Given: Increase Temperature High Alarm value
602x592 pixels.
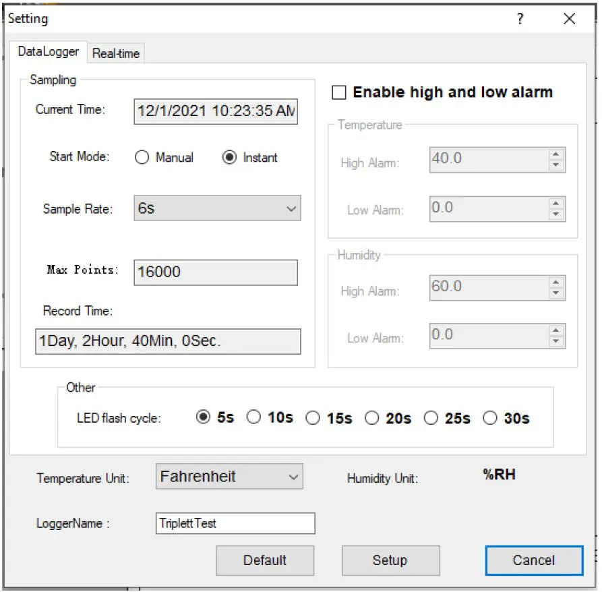Looking at the screenshot, I should point(555,154).
